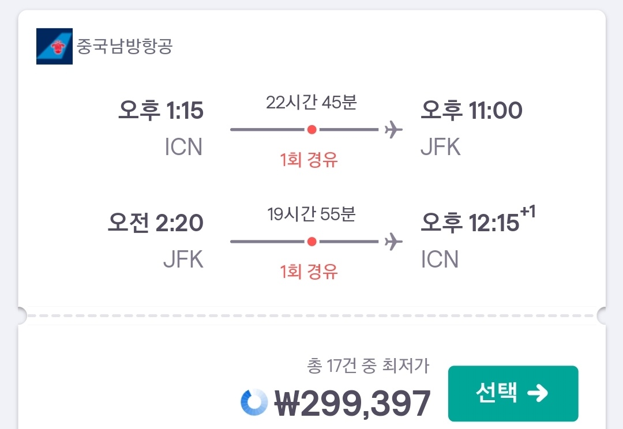The width and height of the screenshot is (623, 429).
Task: Click the ₩299,397 price
Action: click(352, 402)
